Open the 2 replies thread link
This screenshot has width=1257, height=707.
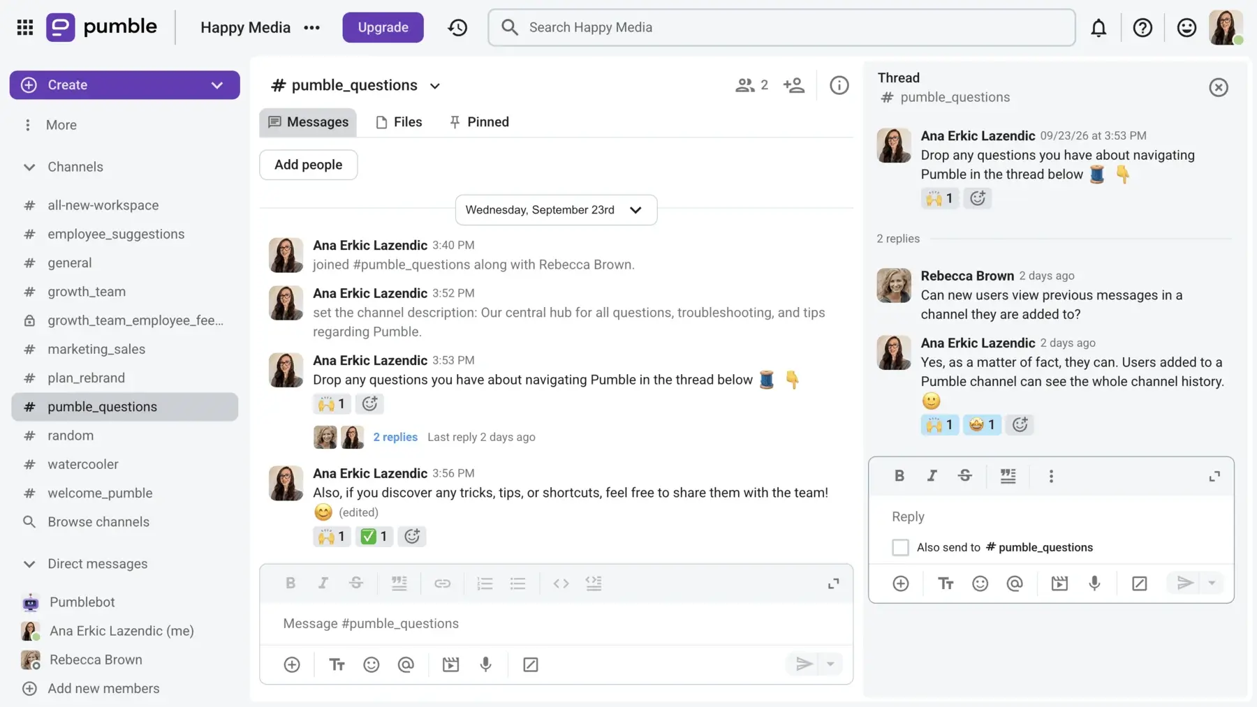[x=395, y=437]
